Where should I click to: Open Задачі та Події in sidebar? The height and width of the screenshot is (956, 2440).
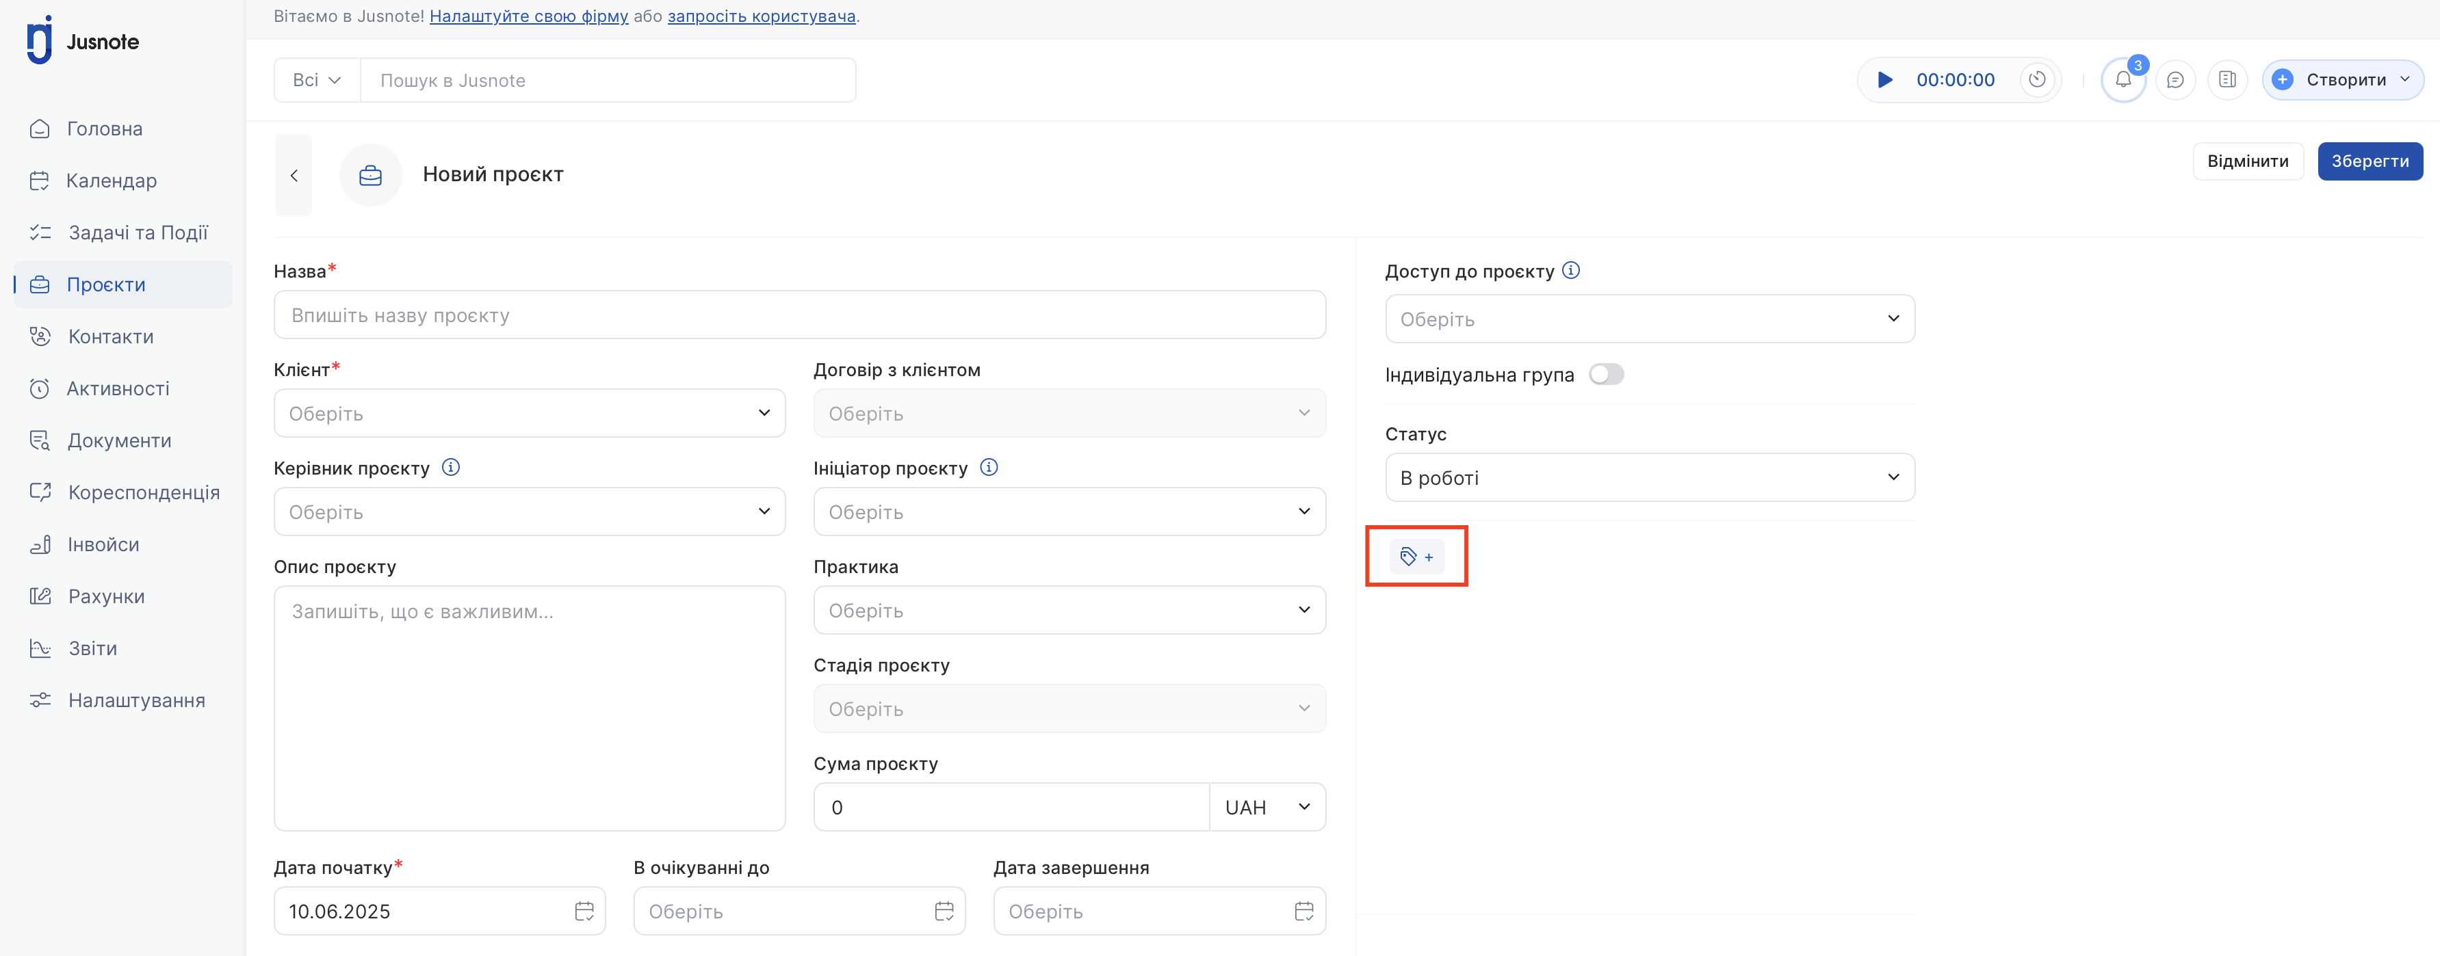click(123, 233)
